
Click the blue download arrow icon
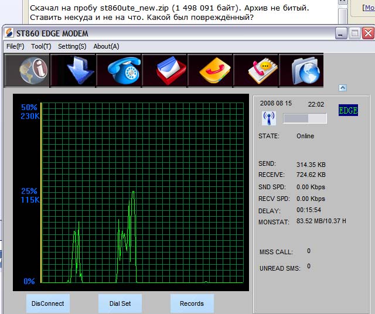(73, 70)
